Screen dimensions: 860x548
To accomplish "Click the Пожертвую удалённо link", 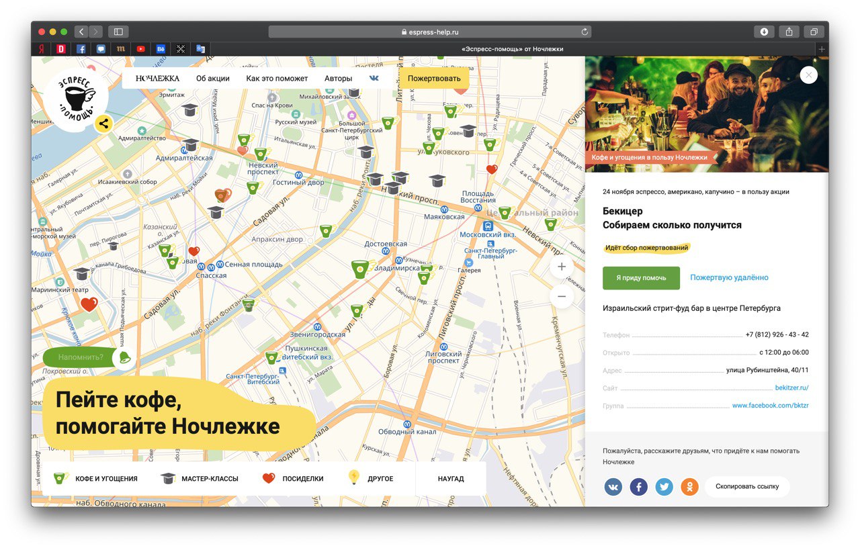I will 729,277.
